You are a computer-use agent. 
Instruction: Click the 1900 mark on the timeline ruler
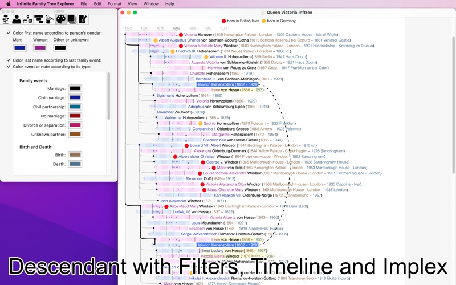coord(176,28)
